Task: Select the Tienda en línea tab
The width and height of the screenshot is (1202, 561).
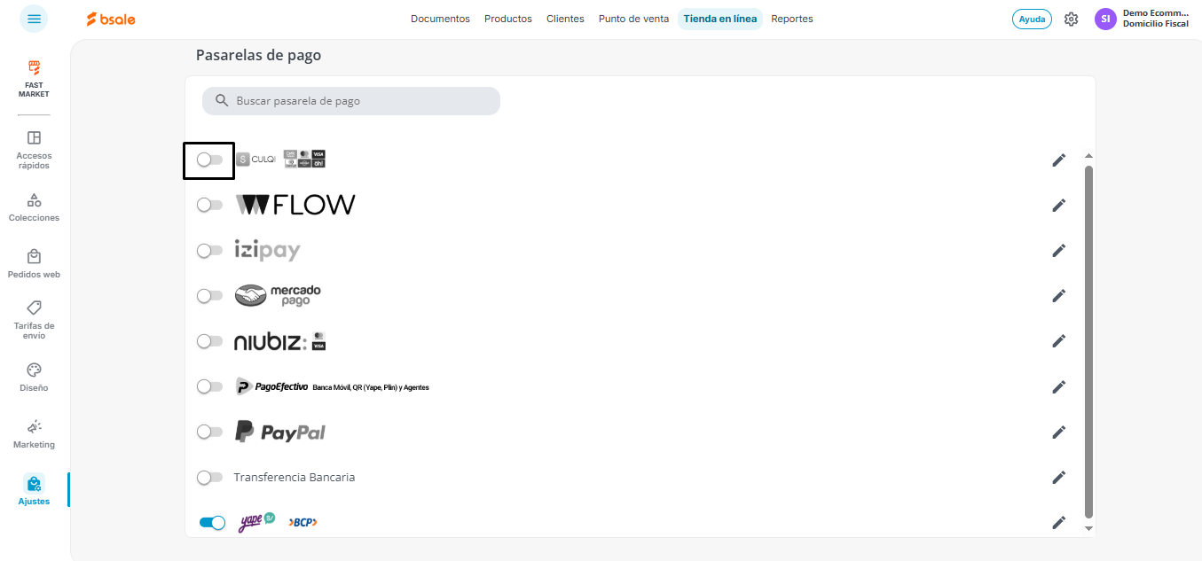Action: tap(720, 19)
